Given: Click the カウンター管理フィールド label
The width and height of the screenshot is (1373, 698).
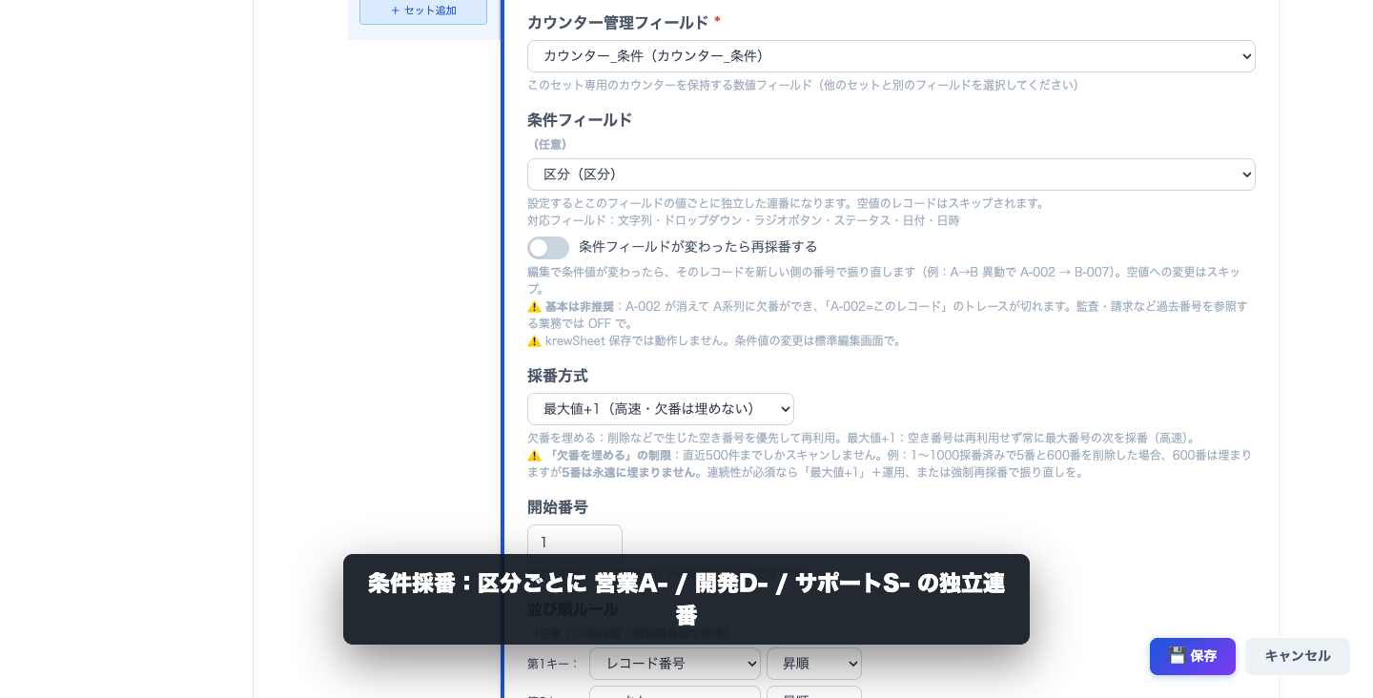Looking at the screenshot, I should [x=618, y=23].
